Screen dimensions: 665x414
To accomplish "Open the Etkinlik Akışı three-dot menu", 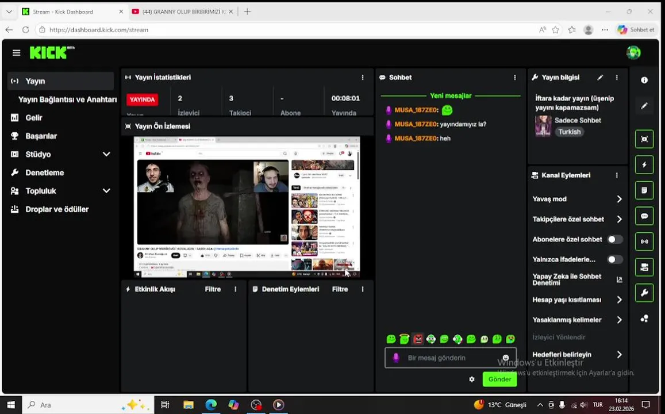I will point(236,289).
